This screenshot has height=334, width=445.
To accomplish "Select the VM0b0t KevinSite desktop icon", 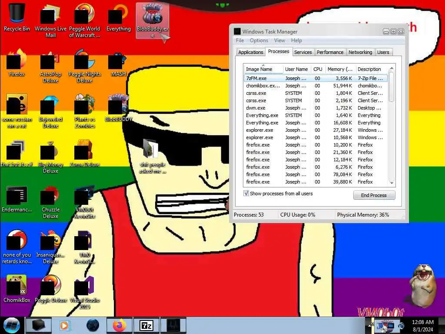I will click(85, 201).
